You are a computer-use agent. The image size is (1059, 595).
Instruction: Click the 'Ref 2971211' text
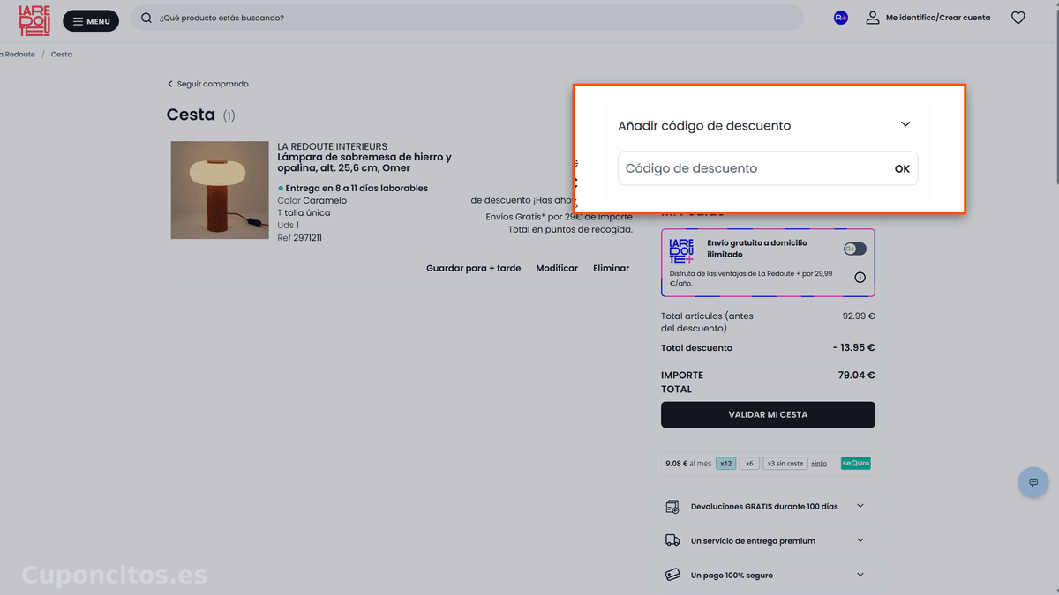pos(300,238)
